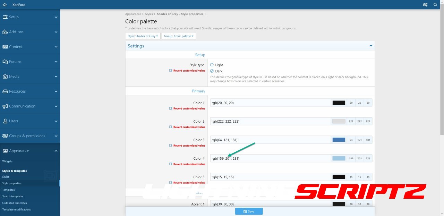Open the Group: Color palette dropdown

(x=178, y=36)
